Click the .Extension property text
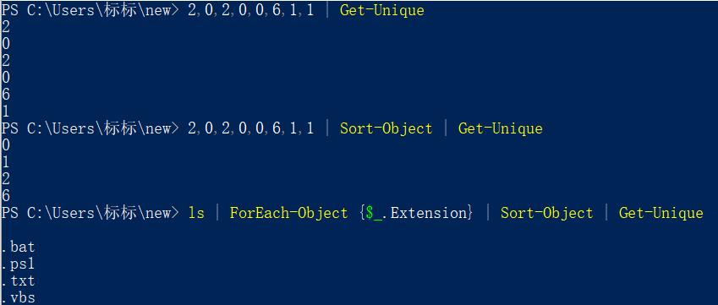 (427, 213)
